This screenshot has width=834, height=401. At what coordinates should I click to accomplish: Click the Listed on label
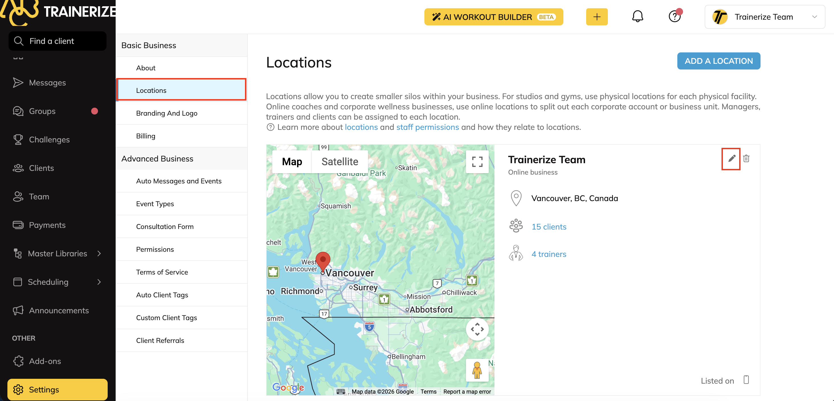click(x=717, y=381)
